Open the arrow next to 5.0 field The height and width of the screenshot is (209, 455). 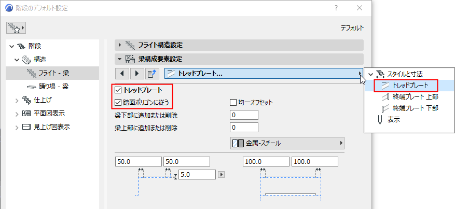point(222,174)
